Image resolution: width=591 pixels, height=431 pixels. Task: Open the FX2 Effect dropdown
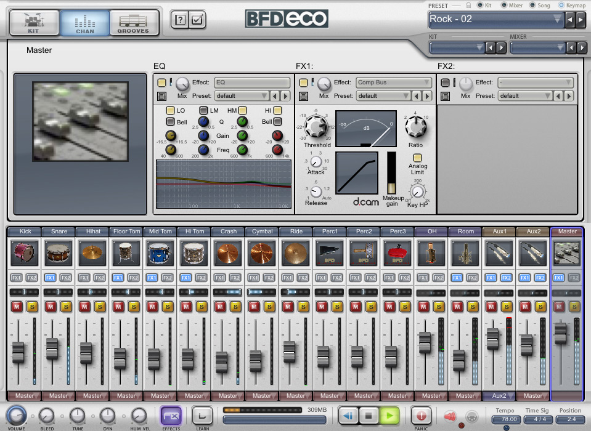tap(535, 83)
